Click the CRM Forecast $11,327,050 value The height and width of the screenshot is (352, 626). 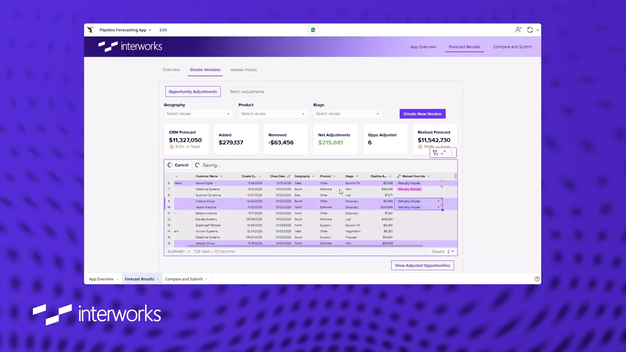click(x=185, y=140)
